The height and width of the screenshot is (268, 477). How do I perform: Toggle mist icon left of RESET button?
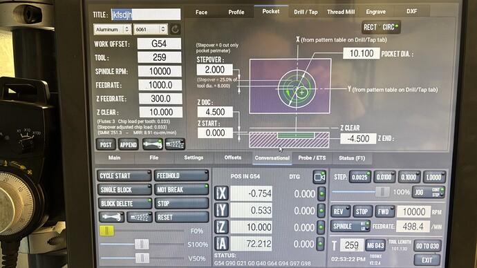[140, 217]
